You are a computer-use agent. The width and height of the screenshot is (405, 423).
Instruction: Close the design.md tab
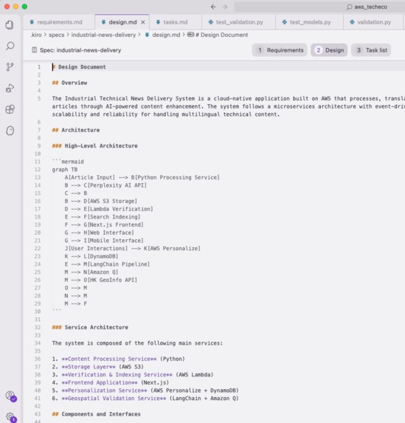click(x=143, y=22)
